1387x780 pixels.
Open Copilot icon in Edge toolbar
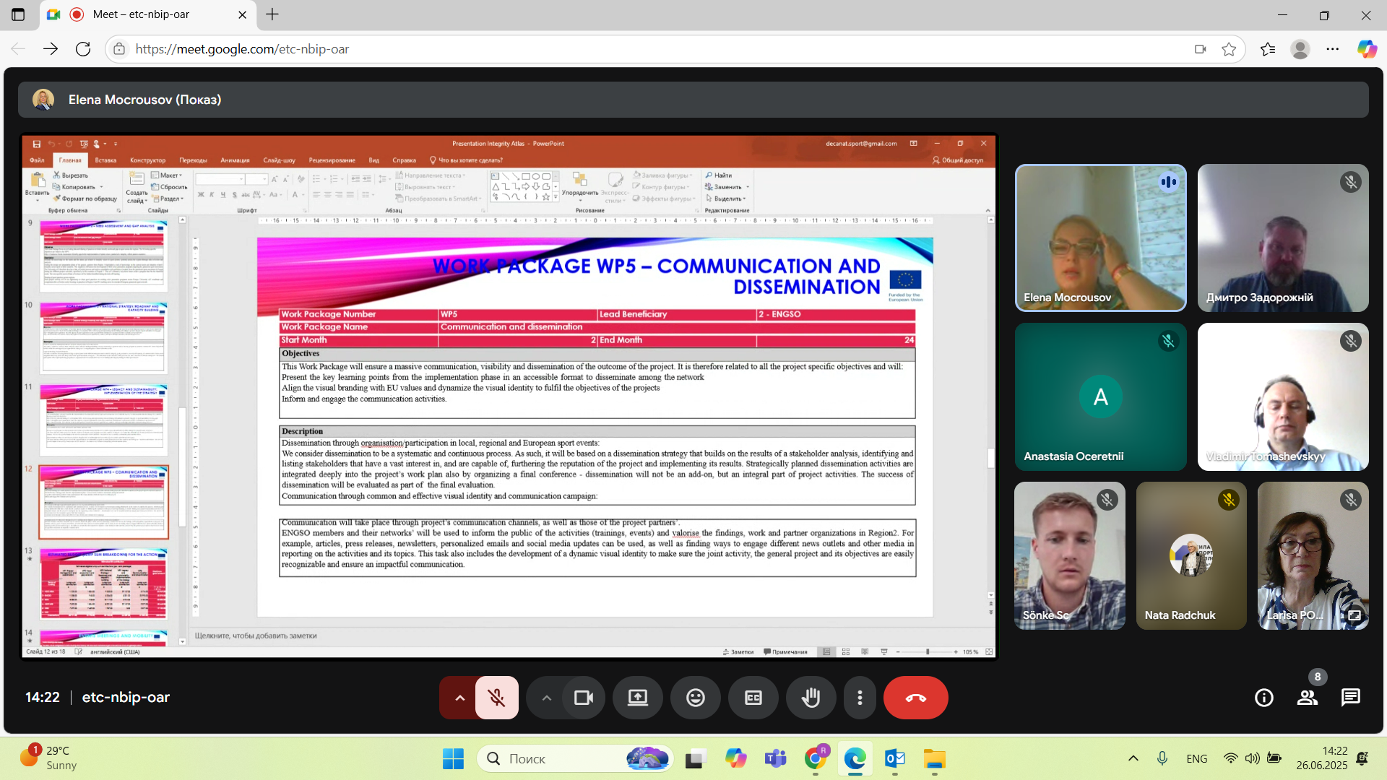1366,49
